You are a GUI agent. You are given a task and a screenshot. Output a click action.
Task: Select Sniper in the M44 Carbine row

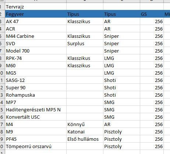(121, 36)
